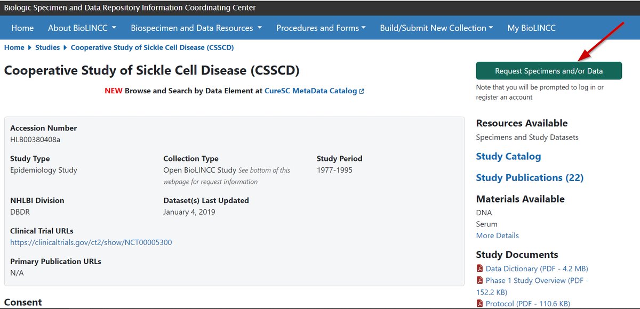Screen dimensions: 640x309
Task: Open Build/Submit New Collection dropdown
Action: coord(436,28)
